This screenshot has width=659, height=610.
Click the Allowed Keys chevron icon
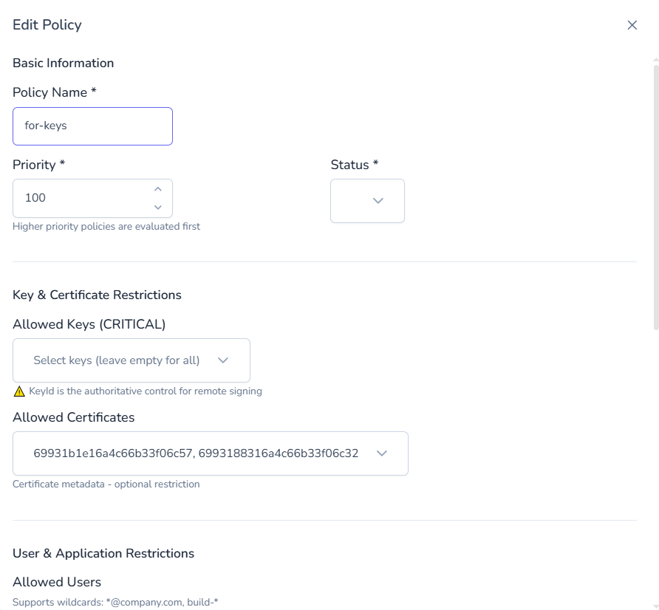(x=223, y=360)
